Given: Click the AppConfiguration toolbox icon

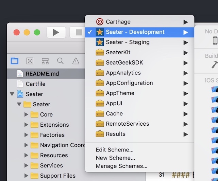Looking at the screenshot, I should (100, 83).
